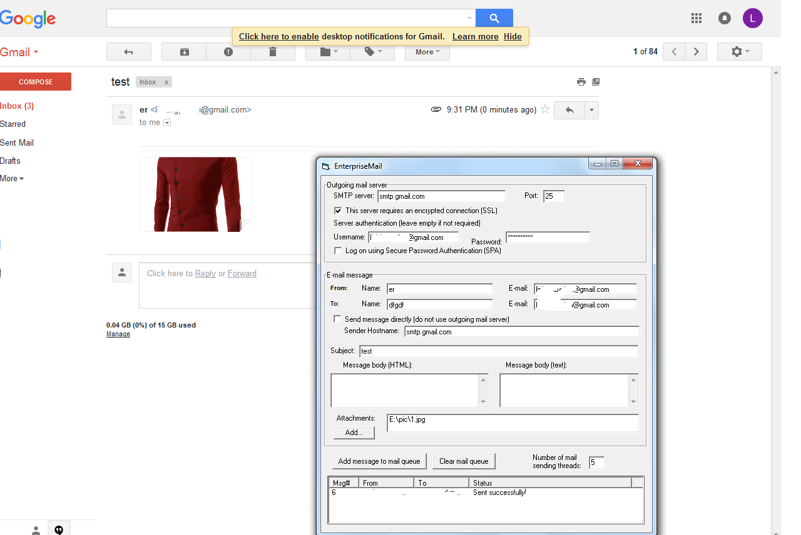Screen dimensions: 801x535
Task: Click the Manage storage link
Action: coord(118,334)
